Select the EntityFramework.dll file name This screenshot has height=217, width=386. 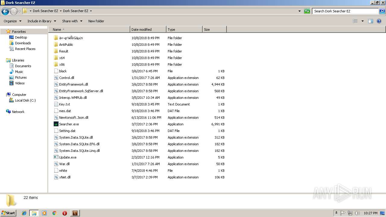[74, 84]
